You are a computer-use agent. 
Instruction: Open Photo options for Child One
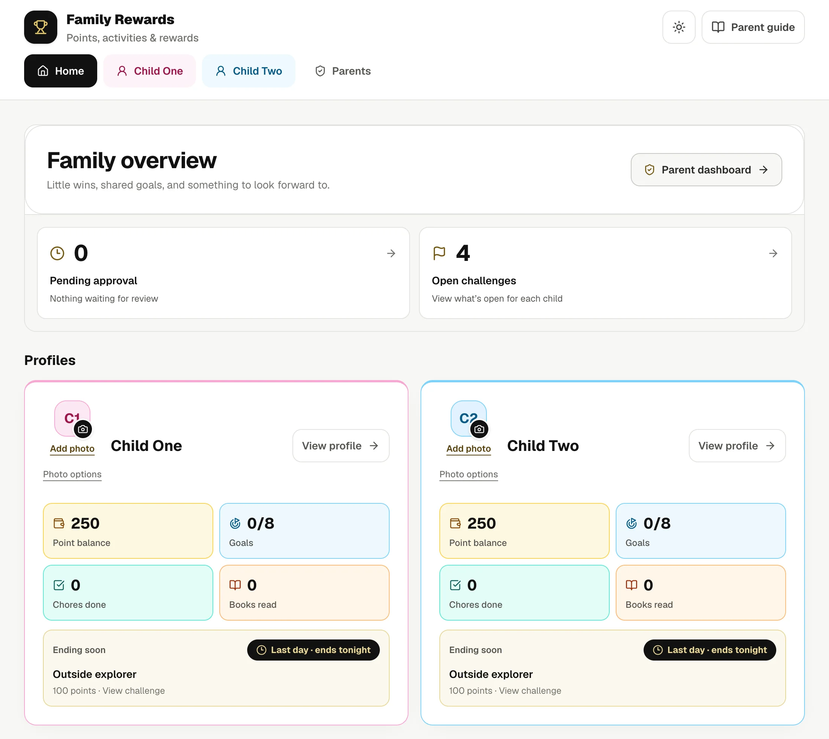point(72,474)
